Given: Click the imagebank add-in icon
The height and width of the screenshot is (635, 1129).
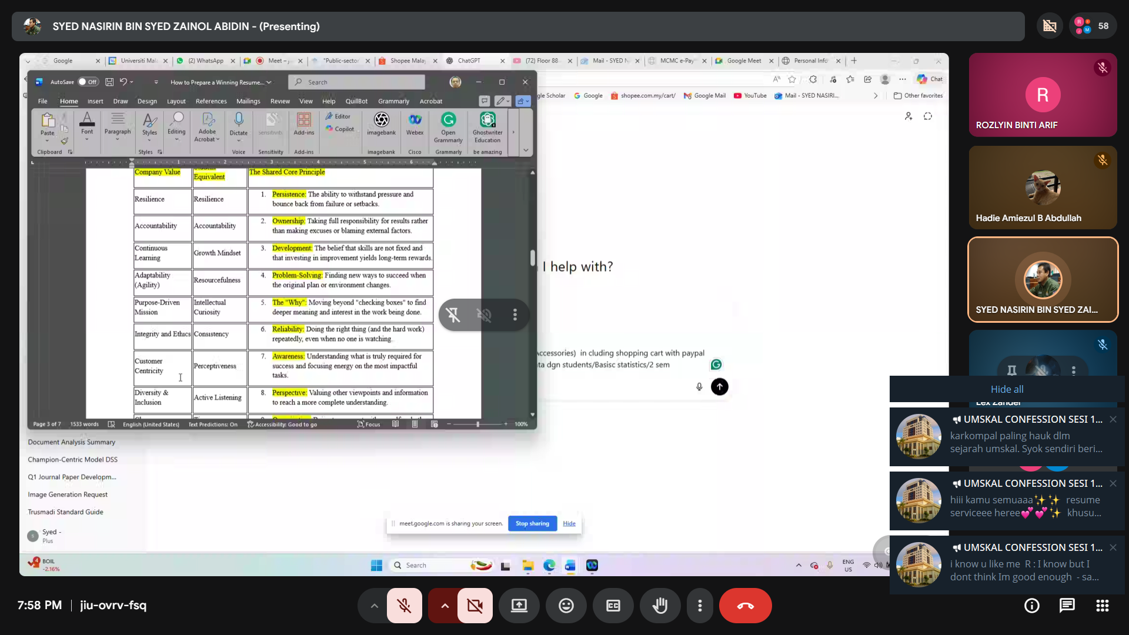Looking at the screenshot, I should [381, 125].
